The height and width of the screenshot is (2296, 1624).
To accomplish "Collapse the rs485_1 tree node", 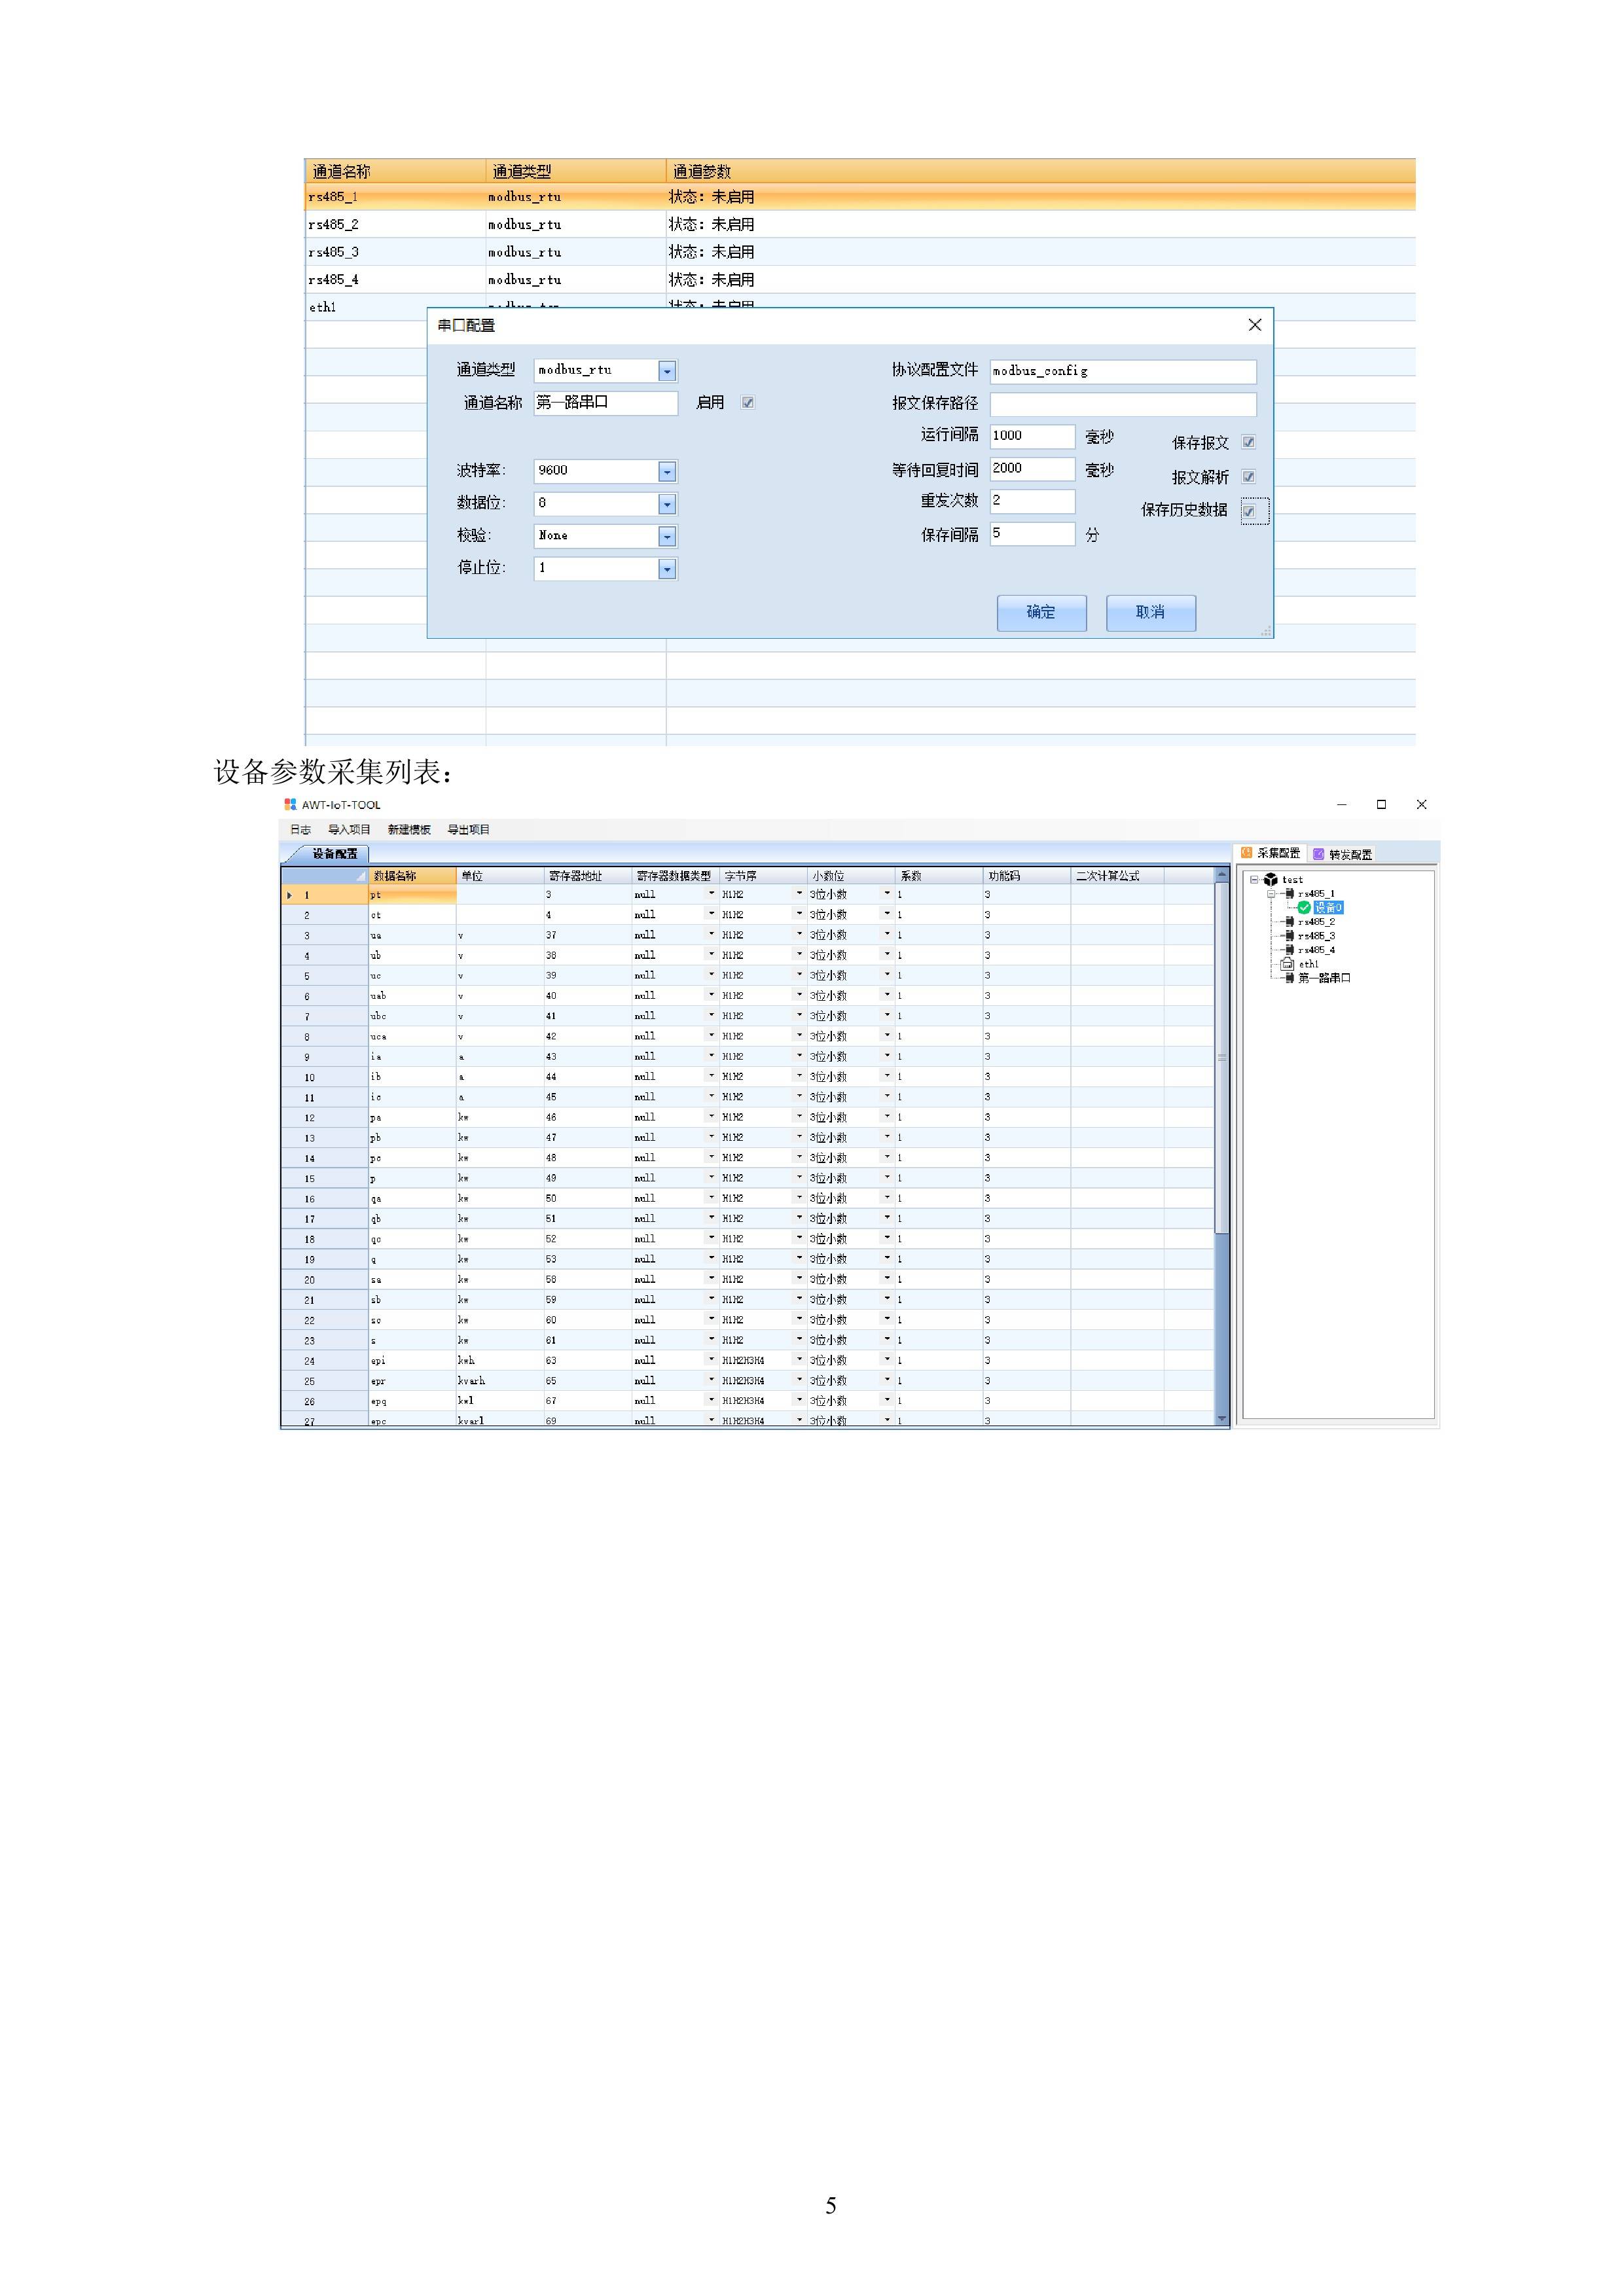I will pos(1272,894).
